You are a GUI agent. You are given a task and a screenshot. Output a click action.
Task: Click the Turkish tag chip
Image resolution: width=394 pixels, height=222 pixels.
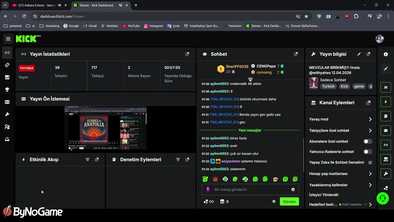[x=328, y=86]
